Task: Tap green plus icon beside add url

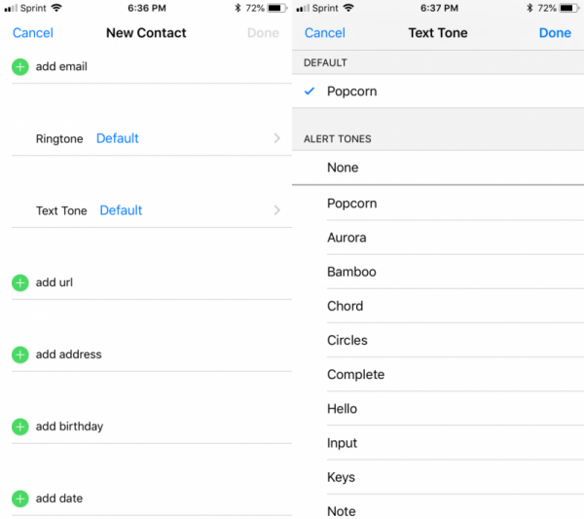Action: pyautogui.click(x=19, y=282)
